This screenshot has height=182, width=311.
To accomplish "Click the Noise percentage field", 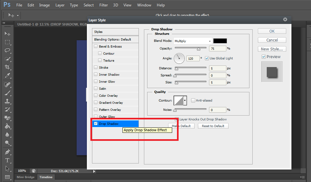I will point(217,110).
